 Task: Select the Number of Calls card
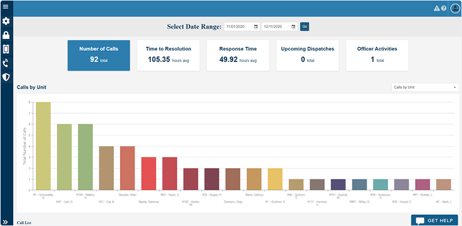(x=98, y=55)
